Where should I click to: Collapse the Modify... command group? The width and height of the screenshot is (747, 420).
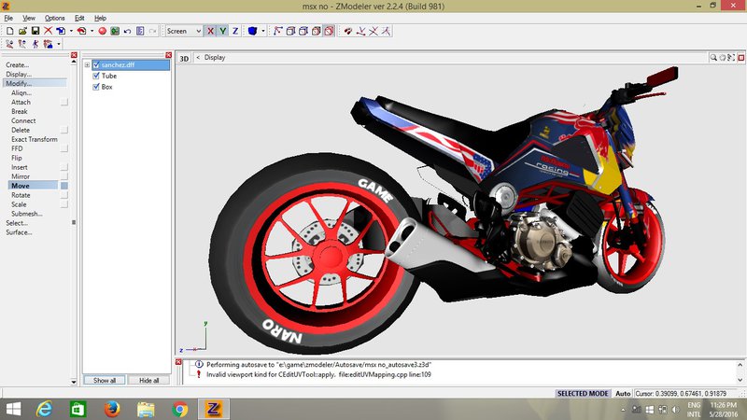tap(19, 83)
